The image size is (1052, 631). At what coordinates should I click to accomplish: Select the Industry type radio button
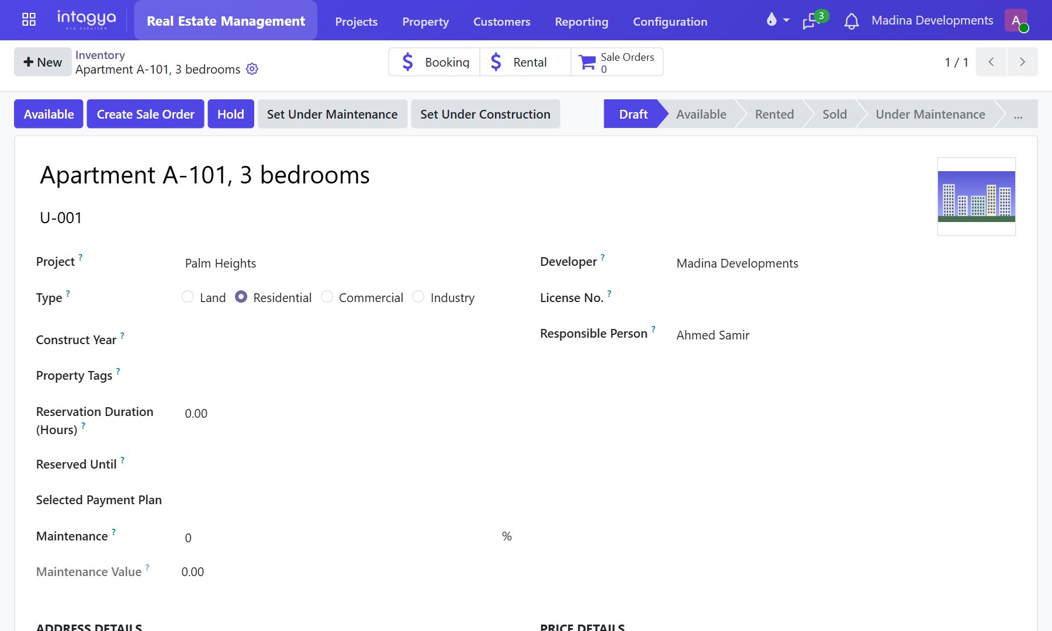418,297
